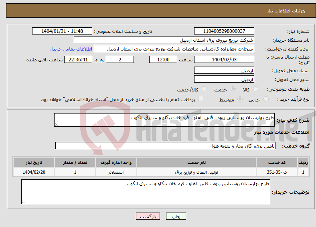Click the need date cell 1404/02/20
This screenshot has height=227, width=316.
[34, 172]
